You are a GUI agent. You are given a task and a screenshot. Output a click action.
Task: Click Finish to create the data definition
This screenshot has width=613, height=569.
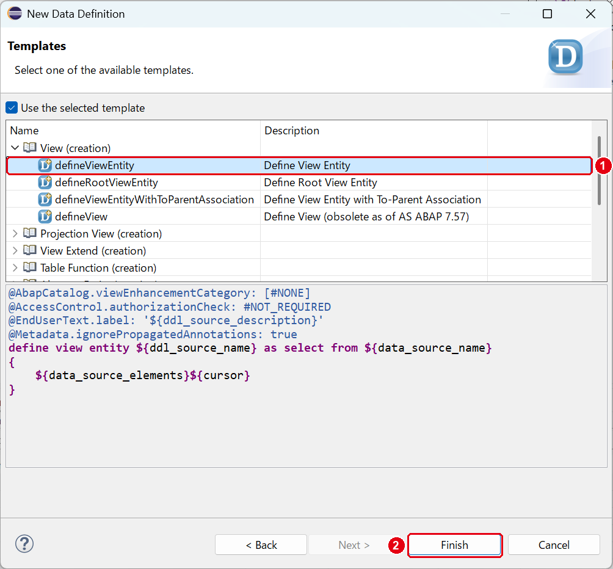455,545
